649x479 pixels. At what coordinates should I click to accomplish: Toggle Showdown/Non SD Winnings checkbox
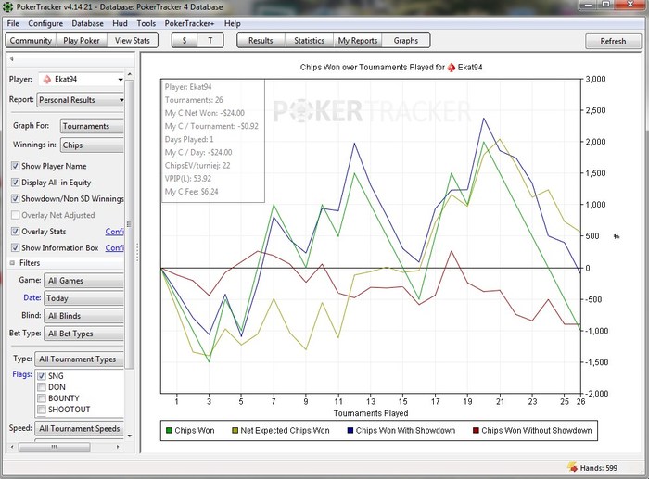pos(16,198)
